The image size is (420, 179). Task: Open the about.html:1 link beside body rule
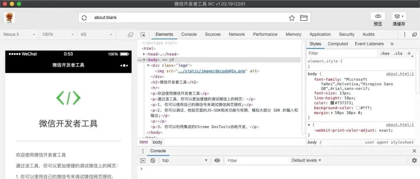pyautogui.click(x=400, y=74)
